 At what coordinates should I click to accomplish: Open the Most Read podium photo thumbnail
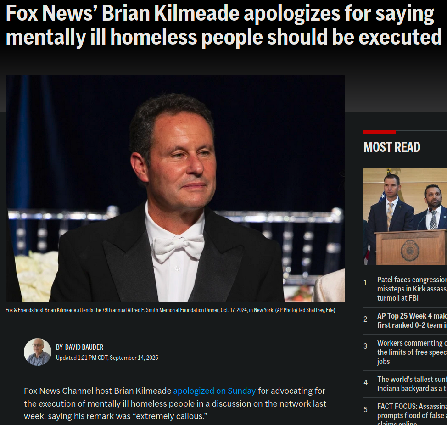coord(405,216)
